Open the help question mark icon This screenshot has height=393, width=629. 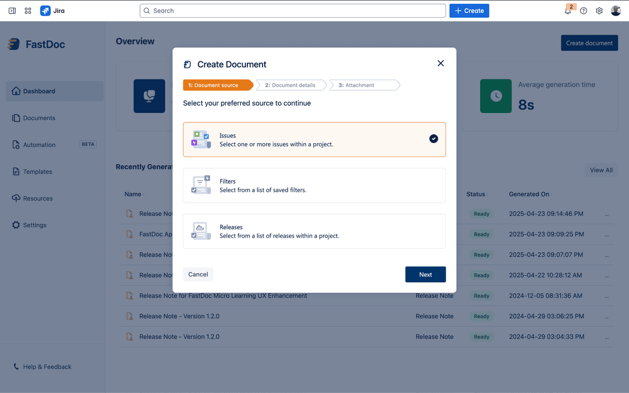(x=583, y=11)
